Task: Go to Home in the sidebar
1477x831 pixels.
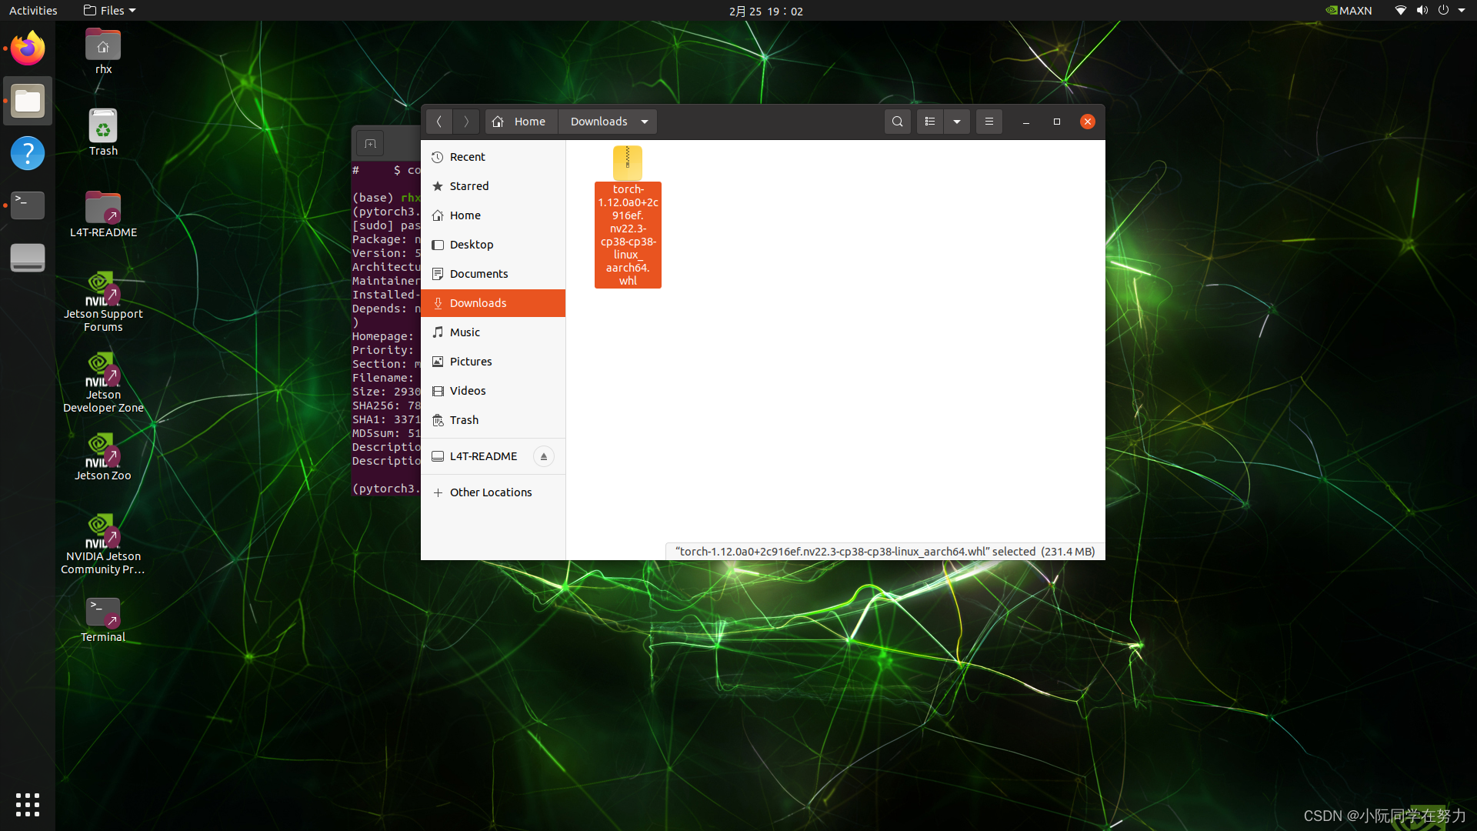Action: pos(493,215)
